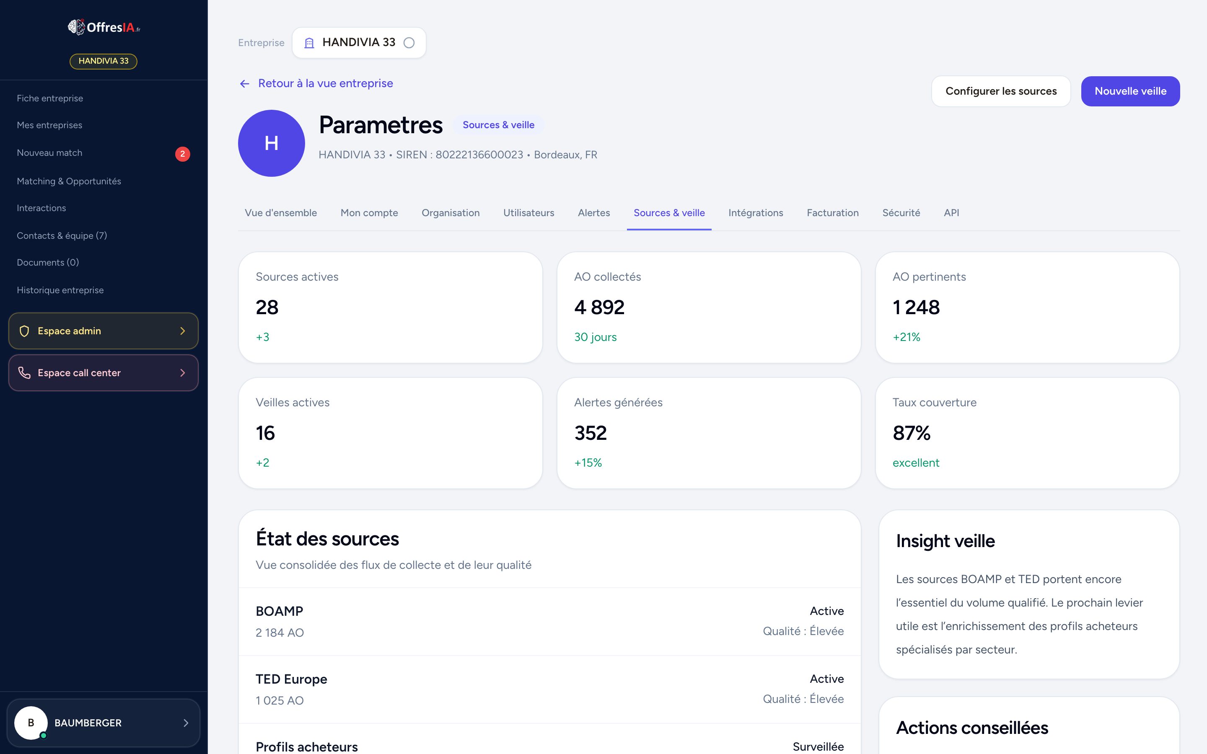Click the shield icon in Espace admin
This screenshot has height=754, width=1207.
(x=24, y=331)
